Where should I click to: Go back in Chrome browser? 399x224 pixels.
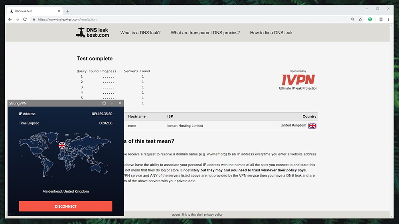10,19
